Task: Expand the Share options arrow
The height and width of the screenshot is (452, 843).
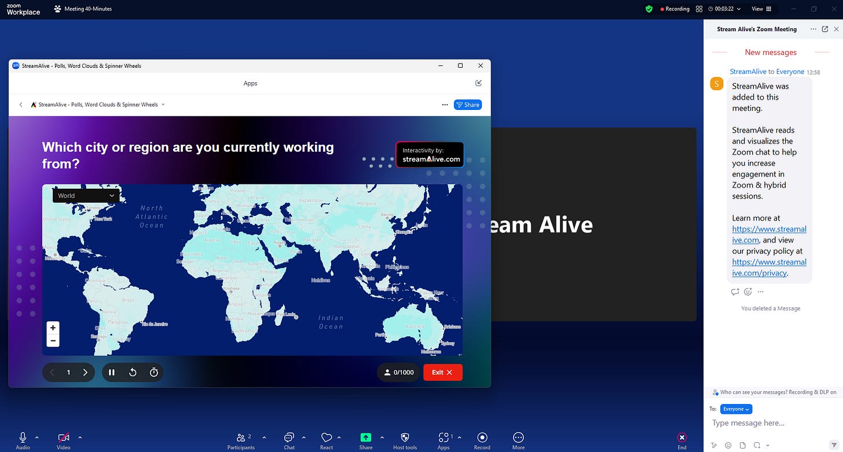Action: click(x=382, y=438)
